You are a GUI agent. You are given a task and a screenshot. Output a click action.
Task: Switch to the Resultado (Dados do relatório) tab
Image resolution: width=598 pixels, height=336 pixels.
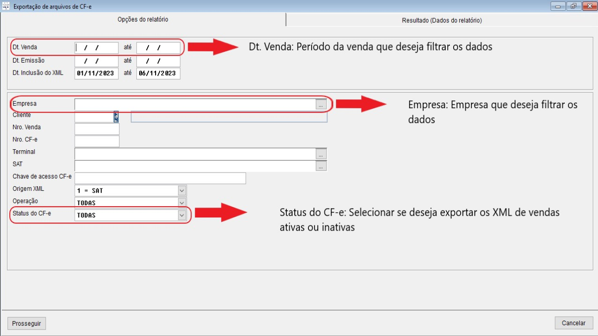[441, 20]
